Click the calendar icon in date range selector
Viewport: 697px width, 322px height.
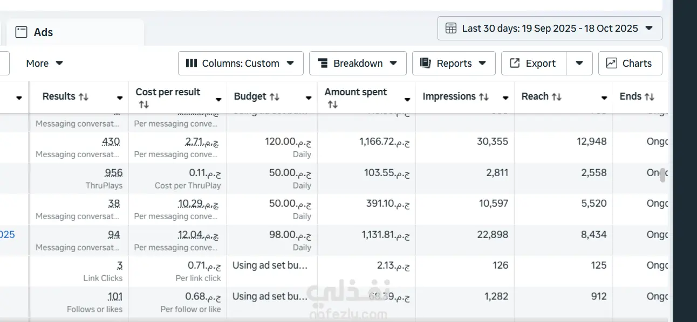(x=450, y=29)
